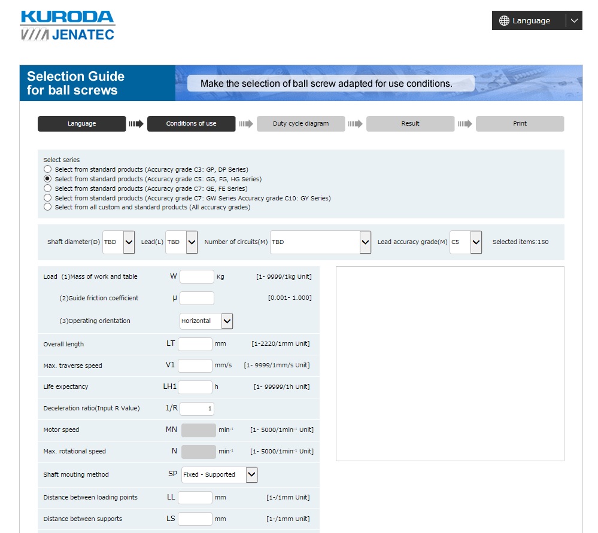Expand the Number of circuits(M) dropdown

[x=320, y=242]
